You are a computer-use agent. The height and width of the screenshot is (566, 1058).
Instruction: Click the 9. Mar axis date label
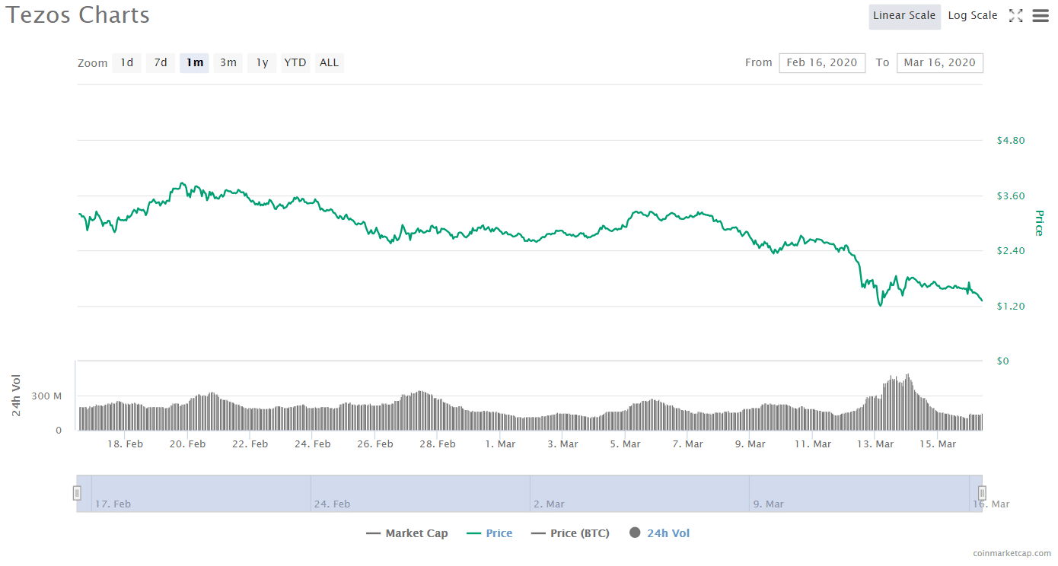coord(750,444)
